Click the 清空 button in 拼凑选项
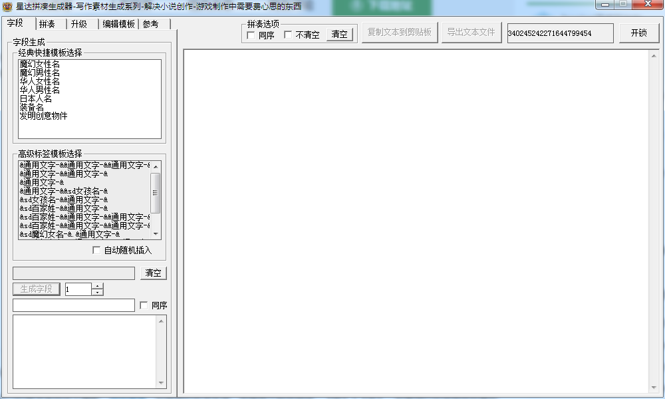The image size is (665, 399). [339, 35]
